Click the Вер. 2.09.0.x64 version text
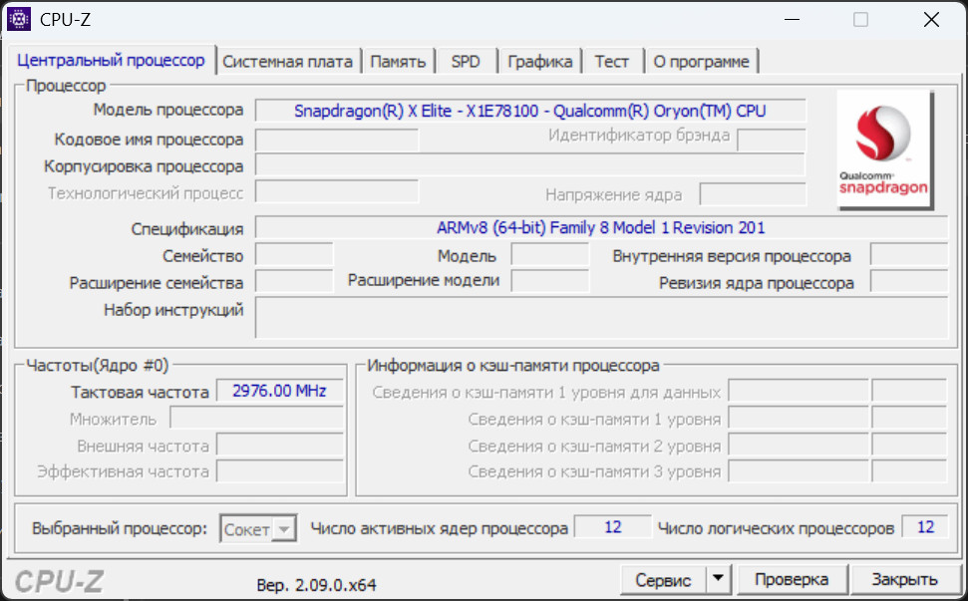Viewport: 968px width, 601px height. pos(317,585)
